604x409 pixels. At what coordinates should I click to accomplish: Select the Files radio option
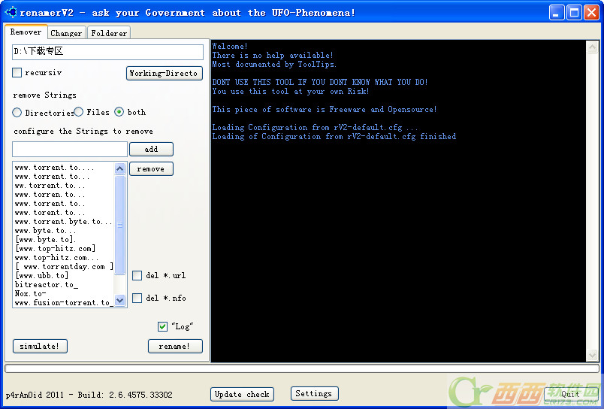tap(79, 112)
